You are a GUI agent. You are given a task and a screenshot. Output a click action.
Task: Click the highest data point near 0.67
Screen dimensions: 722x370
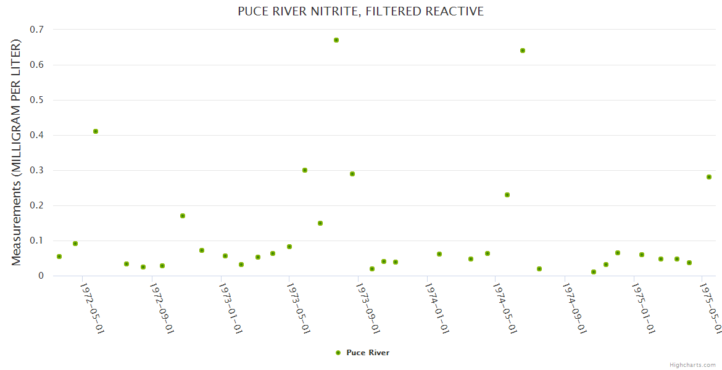coord(336,40)
